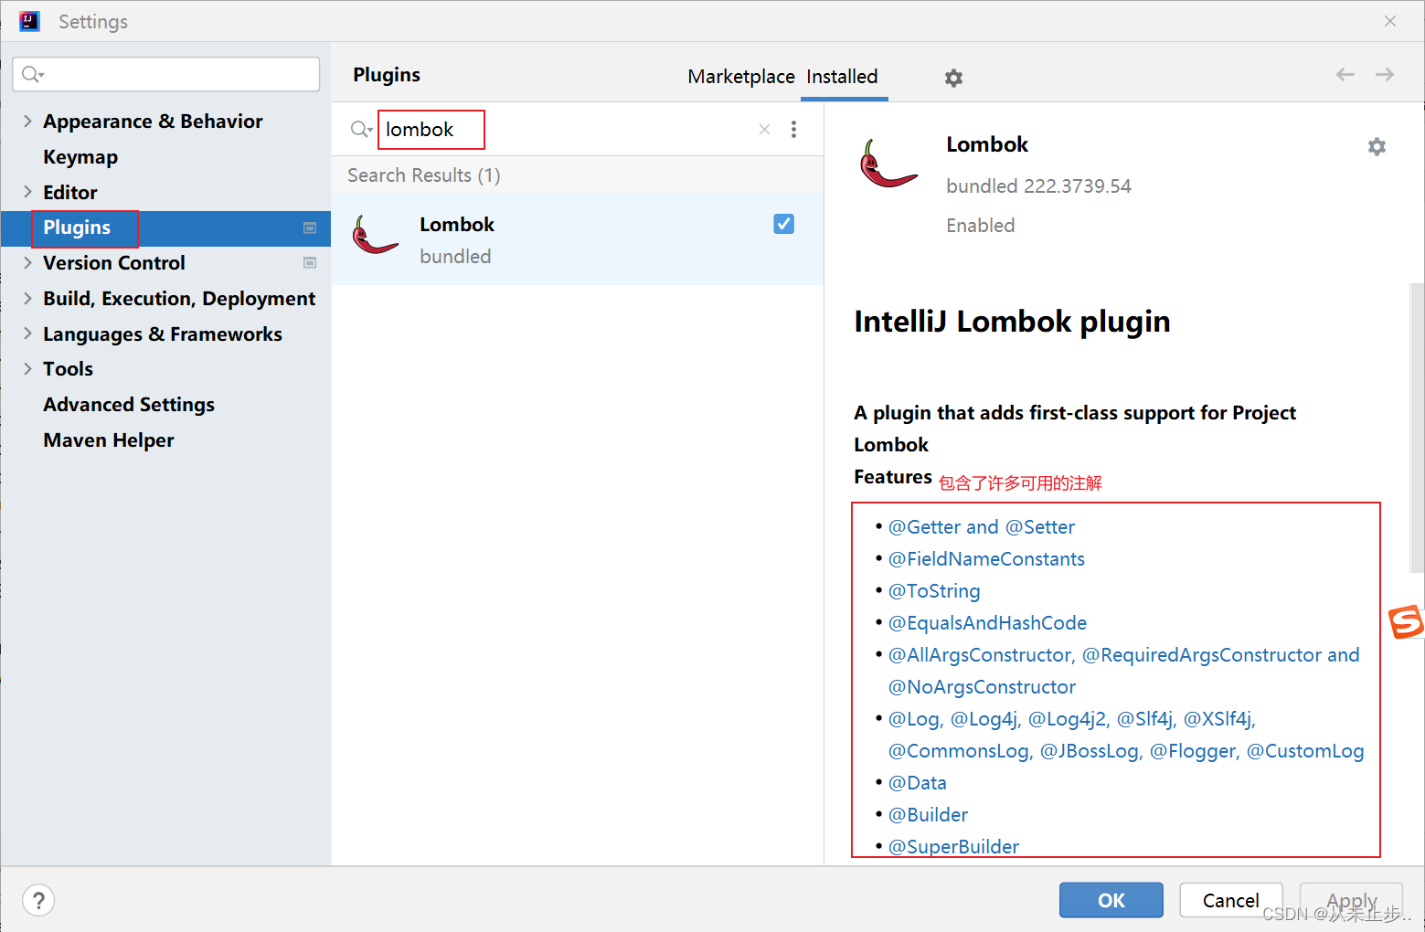
Task: Open the @Getter and @Setter link
Action: 982,527
